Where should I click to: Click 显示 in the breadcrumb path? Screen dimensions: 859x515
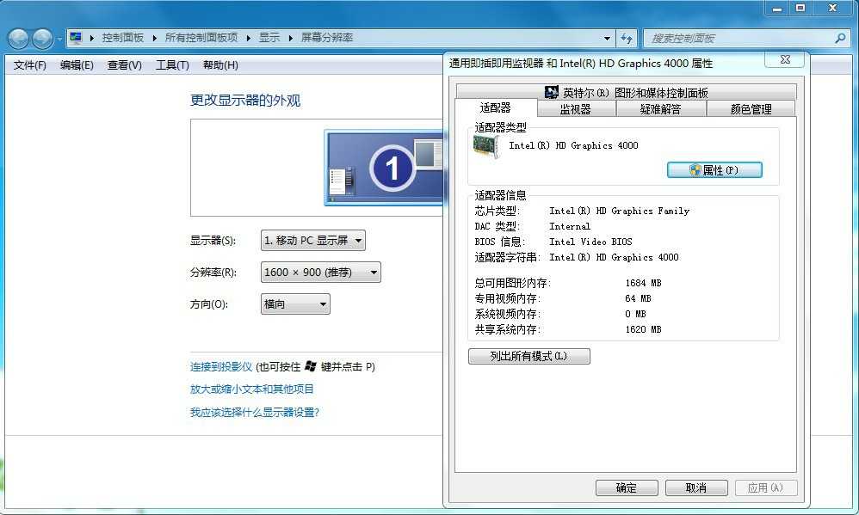(269, 38)
